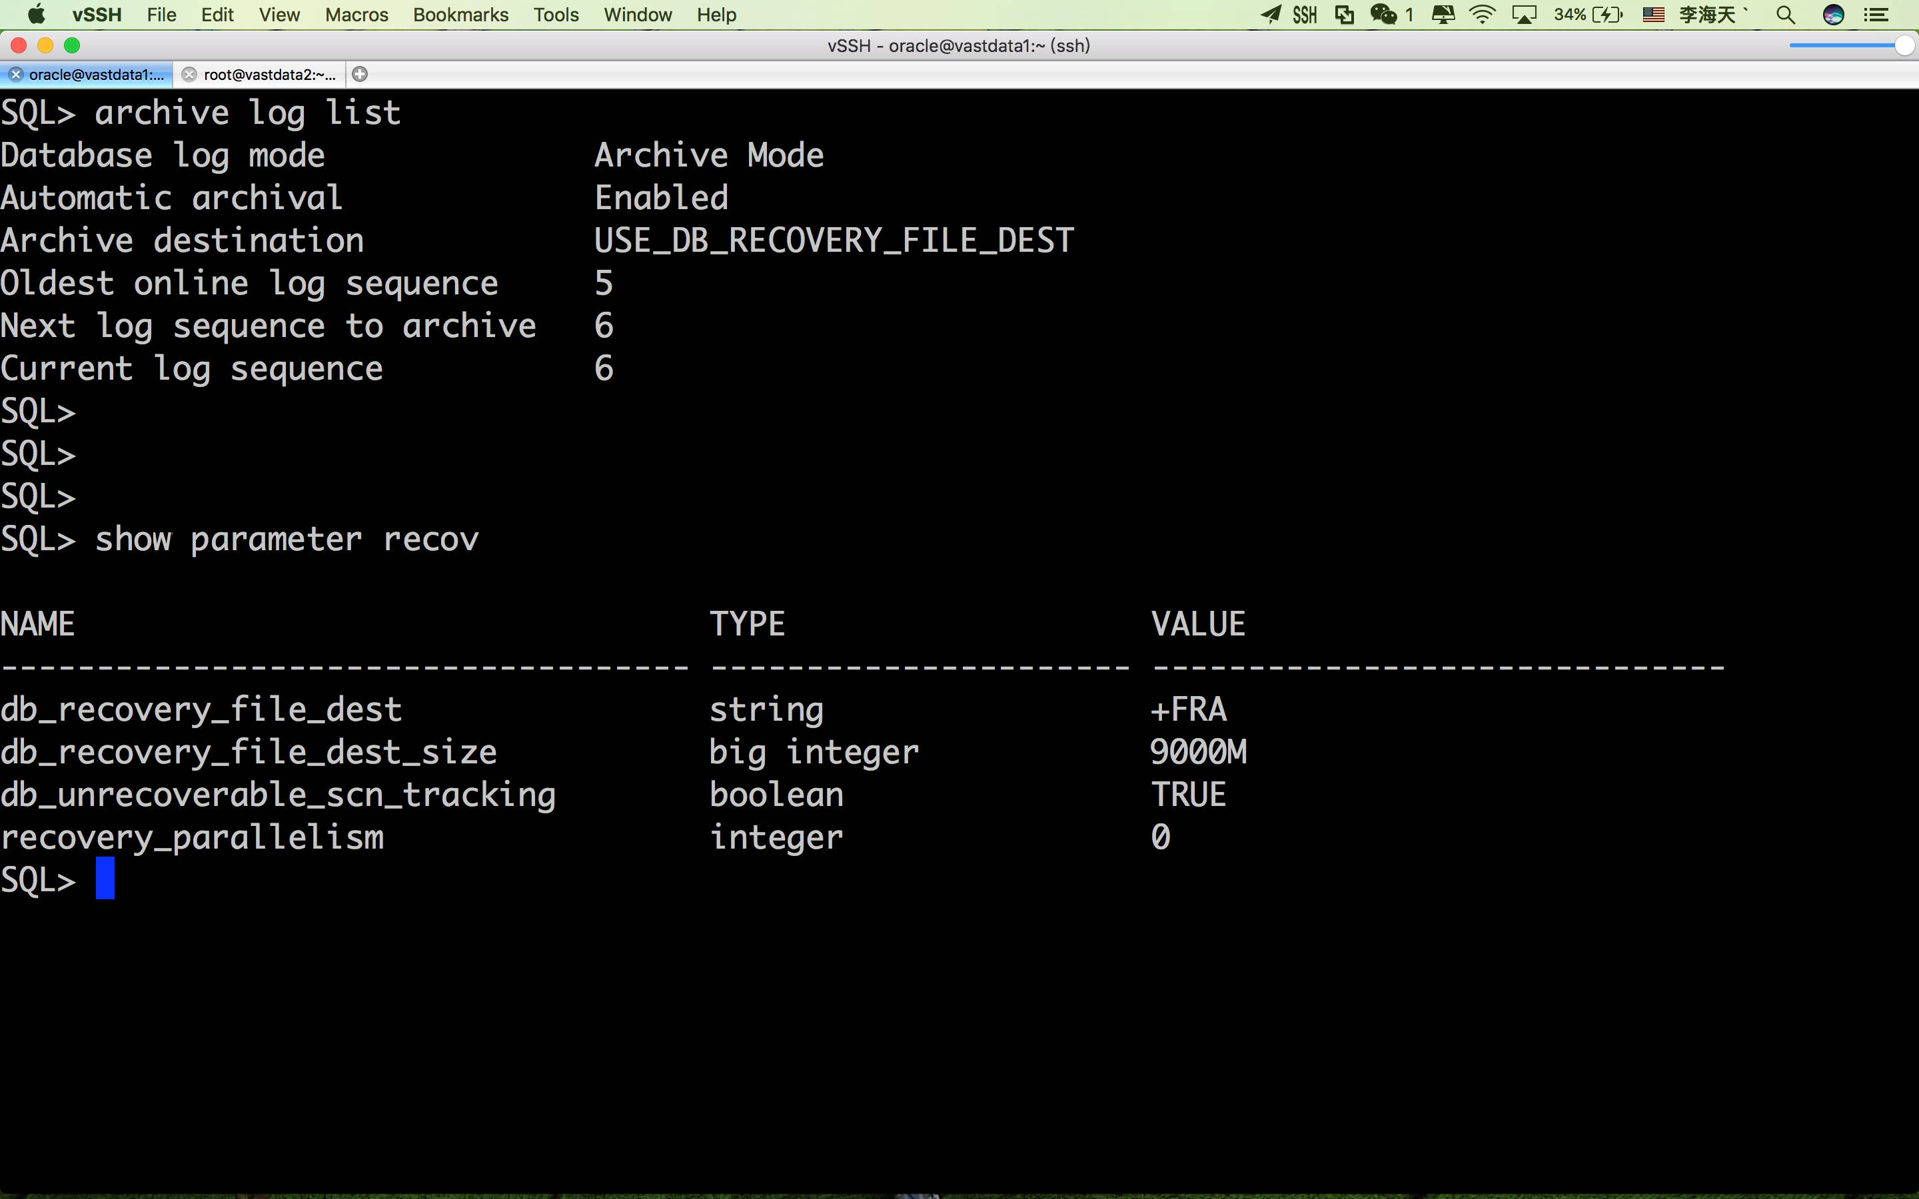Click the VALUE column header
The width and height of the screenshot is (1919, 1199).
pyautogui.click(x=1198, y=625)
